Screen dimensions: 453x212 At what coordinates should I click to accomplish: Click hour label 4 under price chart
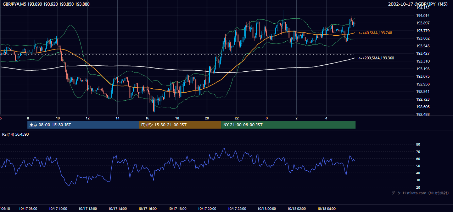326,118
